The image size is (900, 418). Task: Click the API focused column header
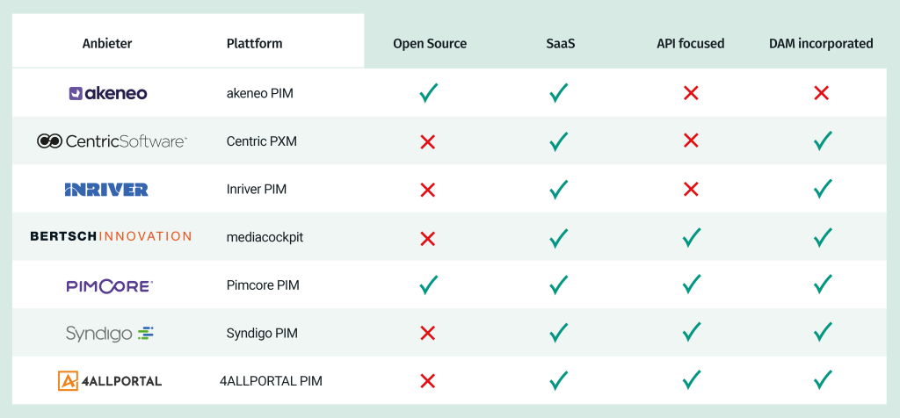(x=691, y=44)
